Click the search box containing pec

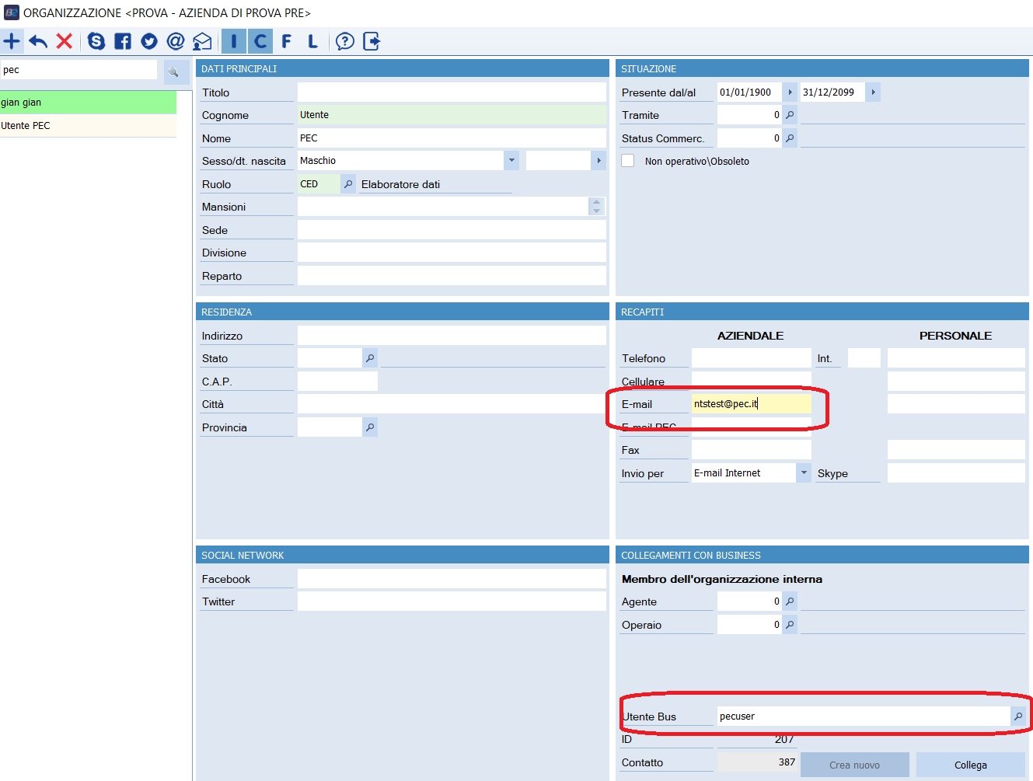pos(79,70)
